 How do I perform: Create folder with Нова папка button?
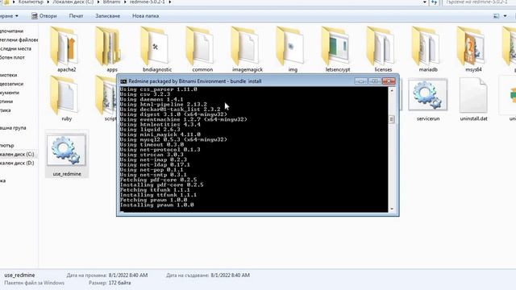145,16
